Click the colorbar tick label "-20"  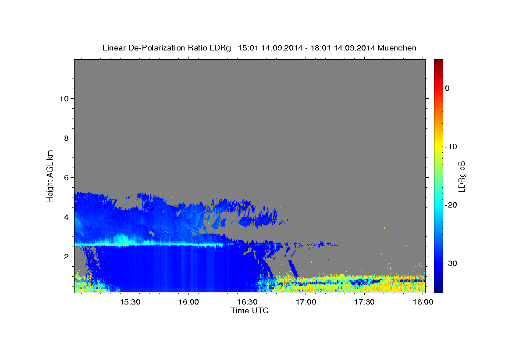[451, 205]
